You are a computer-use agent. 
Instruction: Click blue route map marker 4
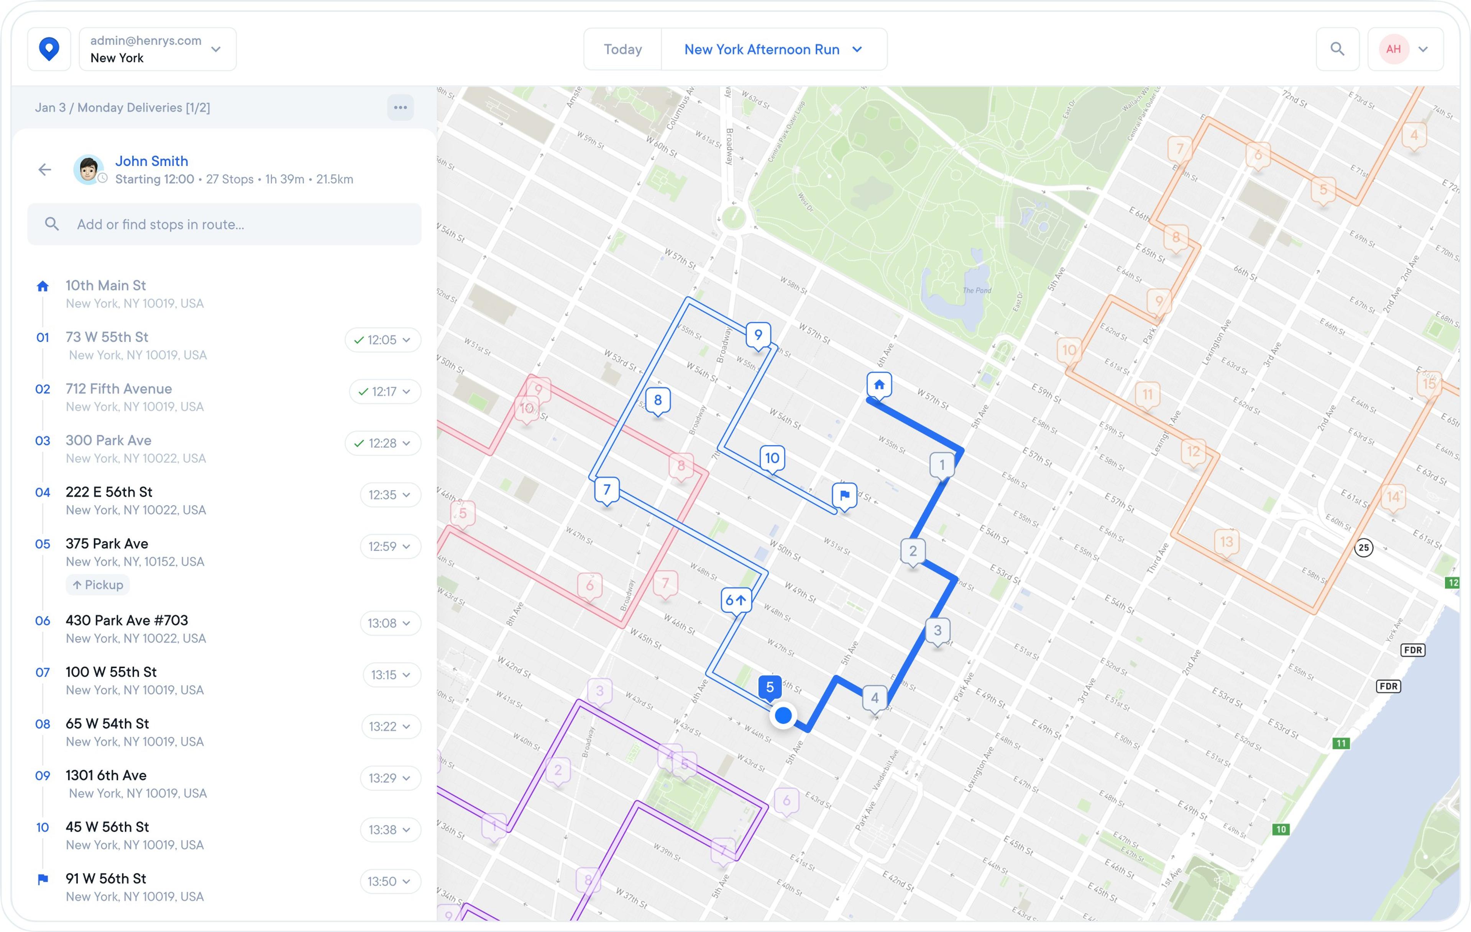click(875, 698)
